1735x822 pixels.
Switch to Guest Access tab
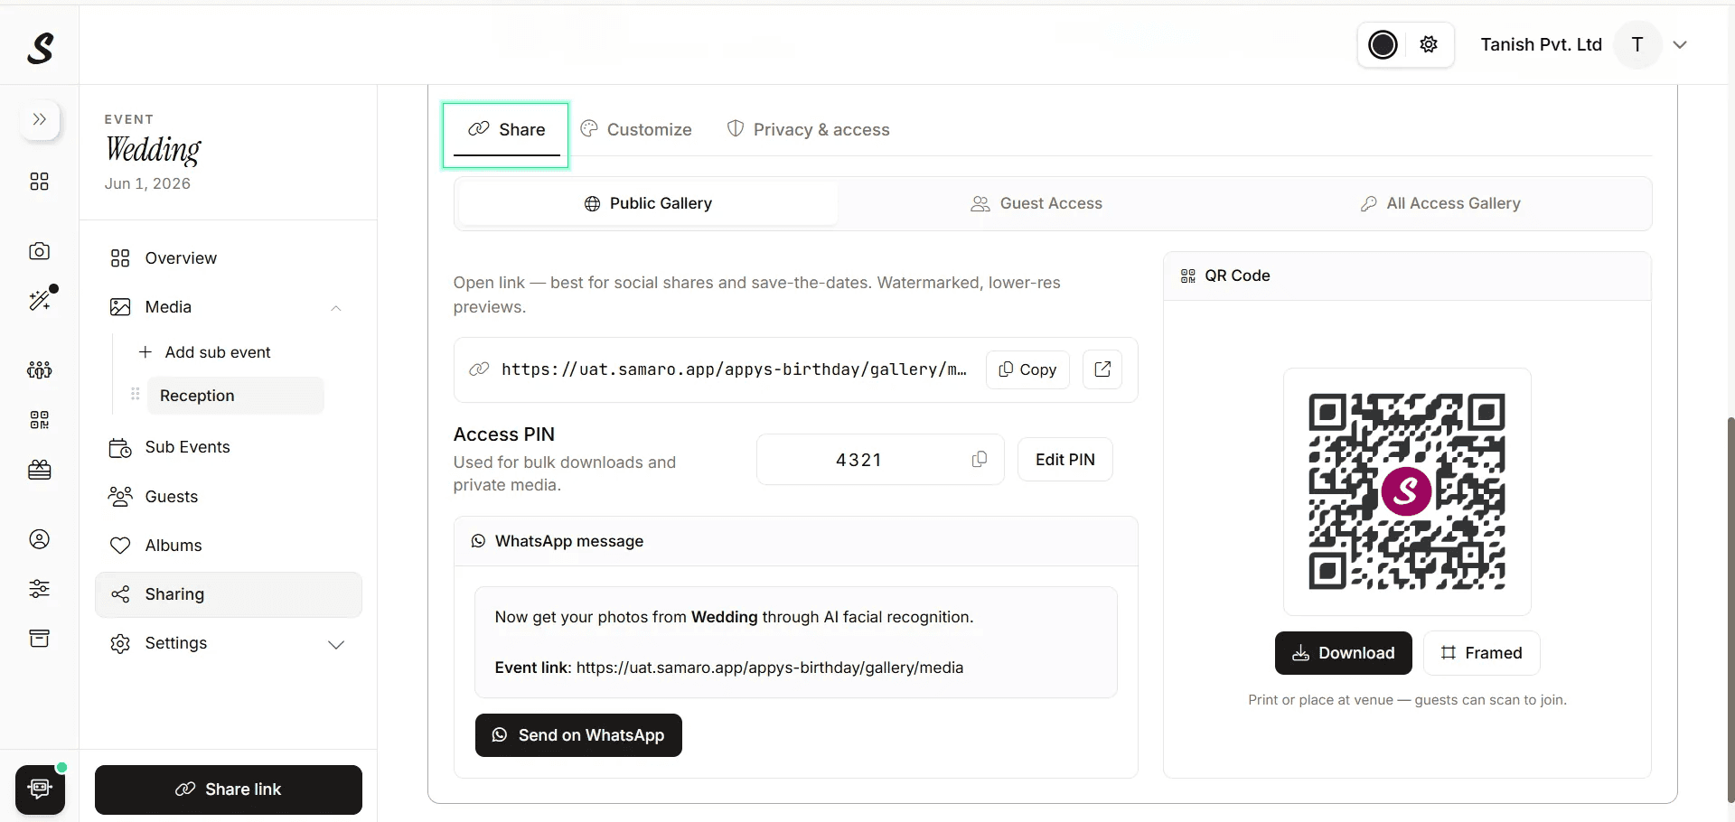[x=1036, y=204]
